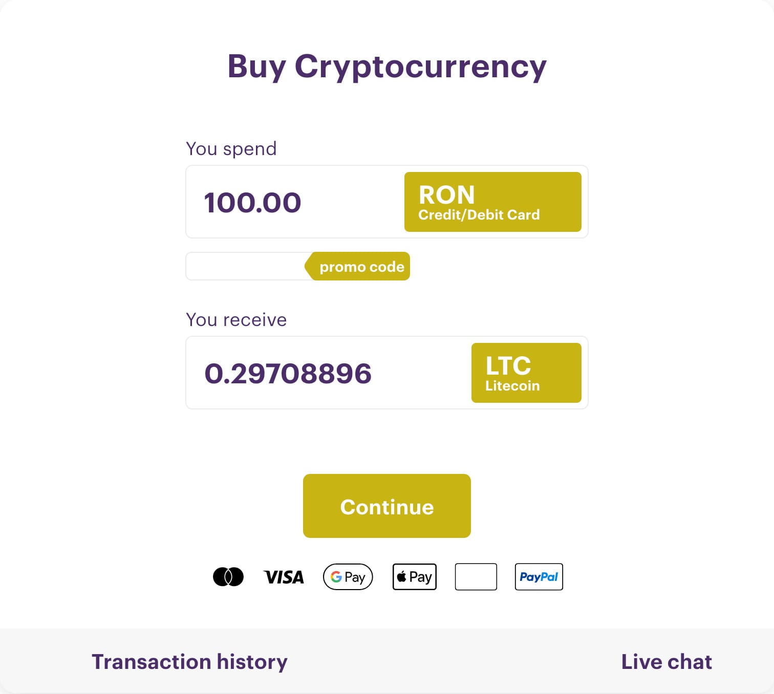
Task: Open Transaction history
Action: tap(189, 661)
